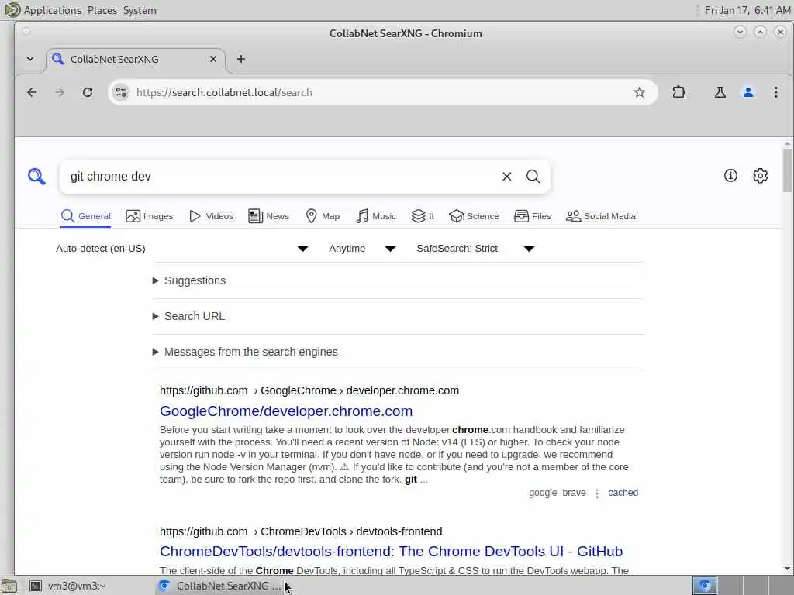794x595 pixels.
Task: Close the CollabNet SearXNG tab
Action: (213, 59)
